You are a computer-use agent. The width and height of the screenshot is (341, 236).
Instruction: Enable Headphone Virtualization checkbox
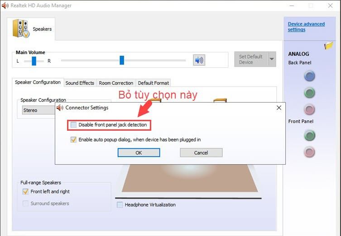120,205
